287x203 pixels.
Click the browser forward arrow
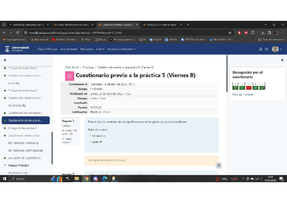(x=11, y=33)
